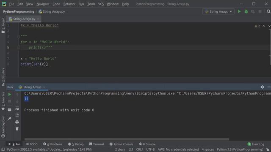Open the UTF-8 encoding selector
271x152 pixels.
pyautogui.click(x=150, y=149)
